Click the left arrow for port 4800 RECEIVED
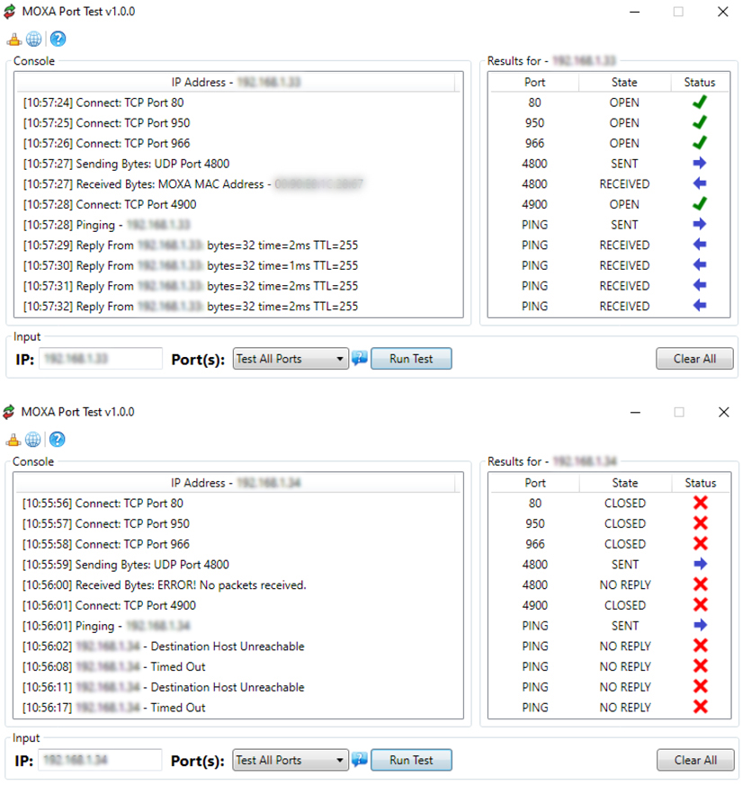 [x=700, y=183]
